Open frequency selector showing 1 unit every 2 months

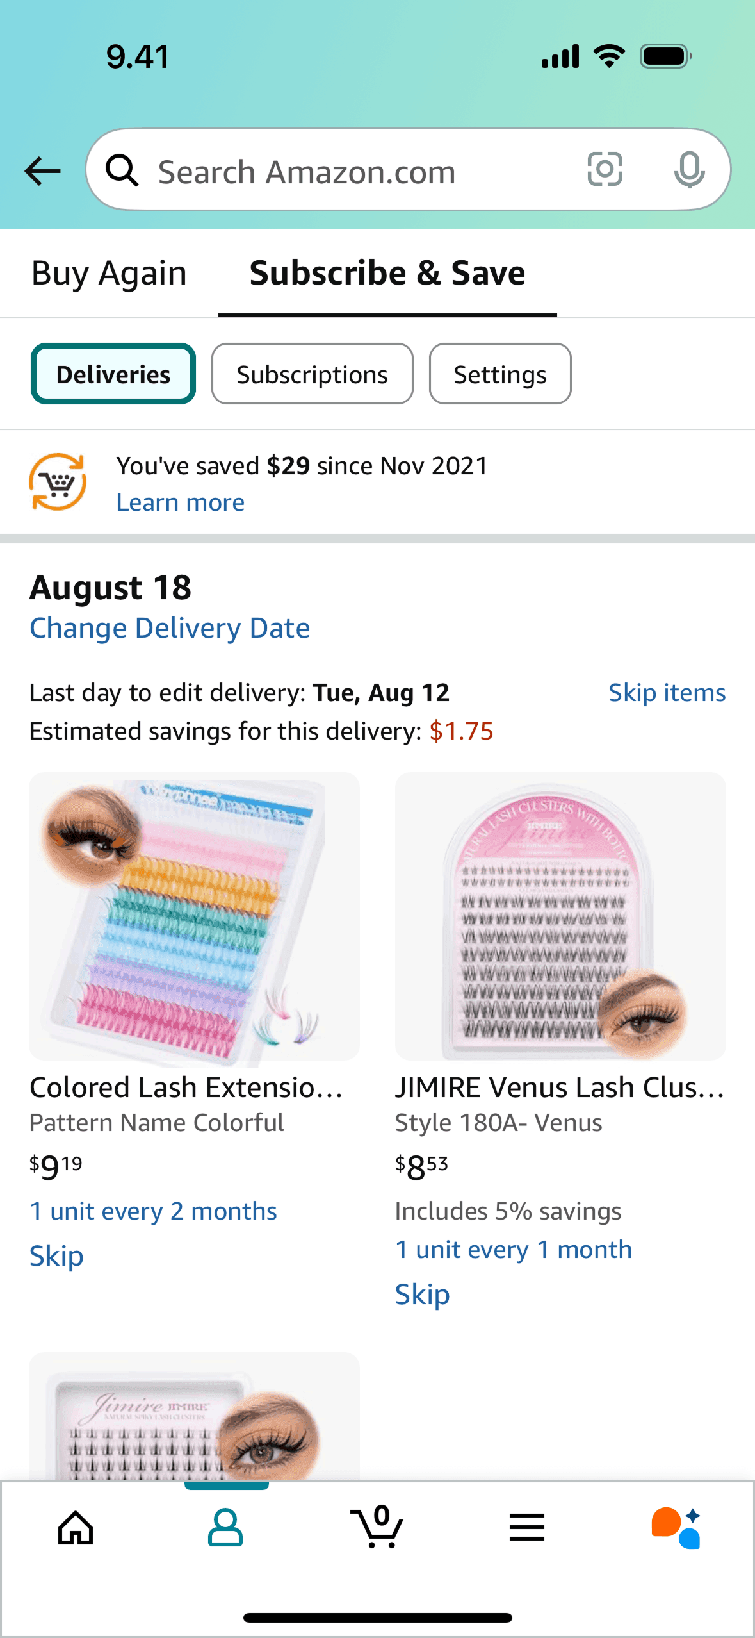(x=153, y=1210)
